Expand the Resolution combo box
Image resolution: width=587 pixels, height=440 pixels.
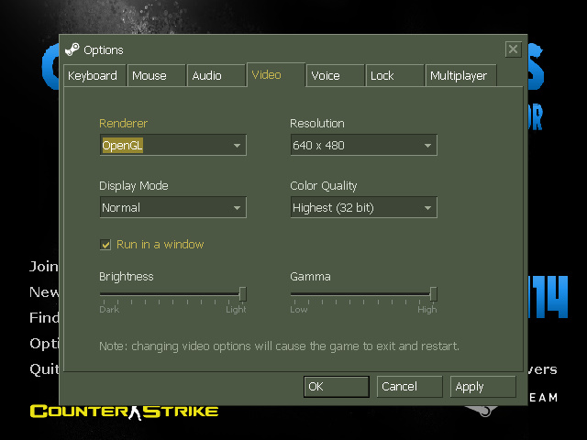tap(363, 146)
